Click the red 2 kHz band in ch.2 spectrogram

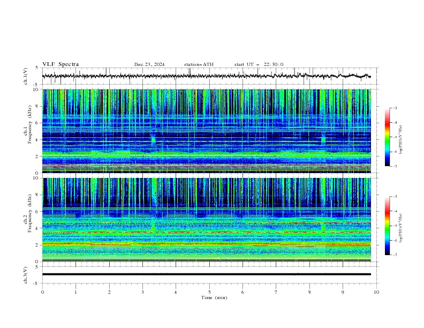206,244
